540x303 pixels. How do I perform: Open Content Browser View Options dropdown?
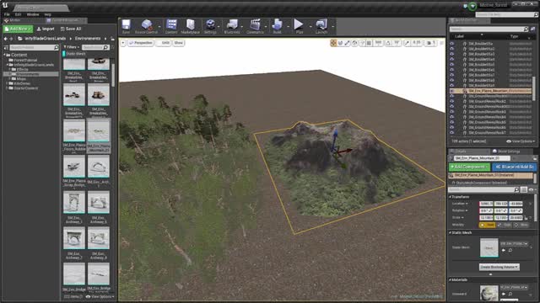click(x=100, y=297)
